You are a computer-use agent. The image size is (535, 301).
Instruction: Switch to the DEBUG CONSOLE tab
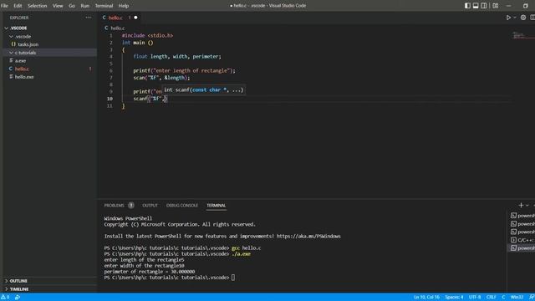[x=182, y=206]
